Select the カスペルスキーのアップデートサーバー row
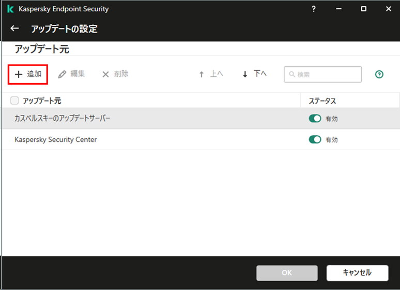 tap(201, 118)
